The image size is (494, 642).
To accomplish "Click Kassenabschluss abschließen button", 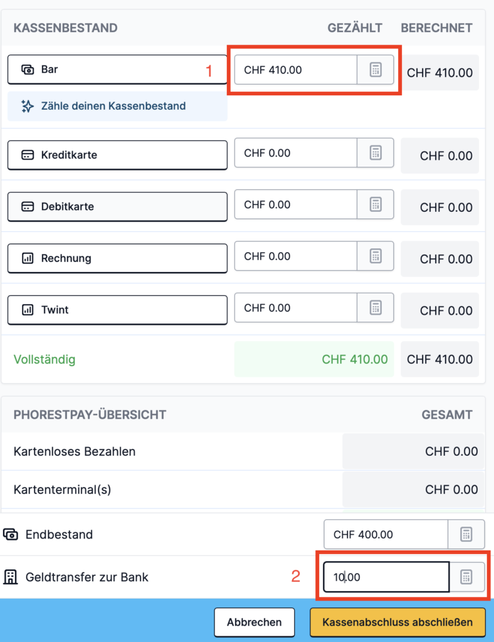I will pos(397,623).
